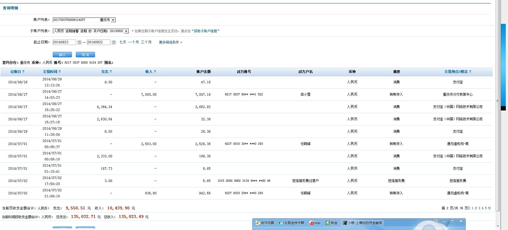Sort by 记账日 column arrows
Viewport: 508px width, 230px height.
point(24,72)
